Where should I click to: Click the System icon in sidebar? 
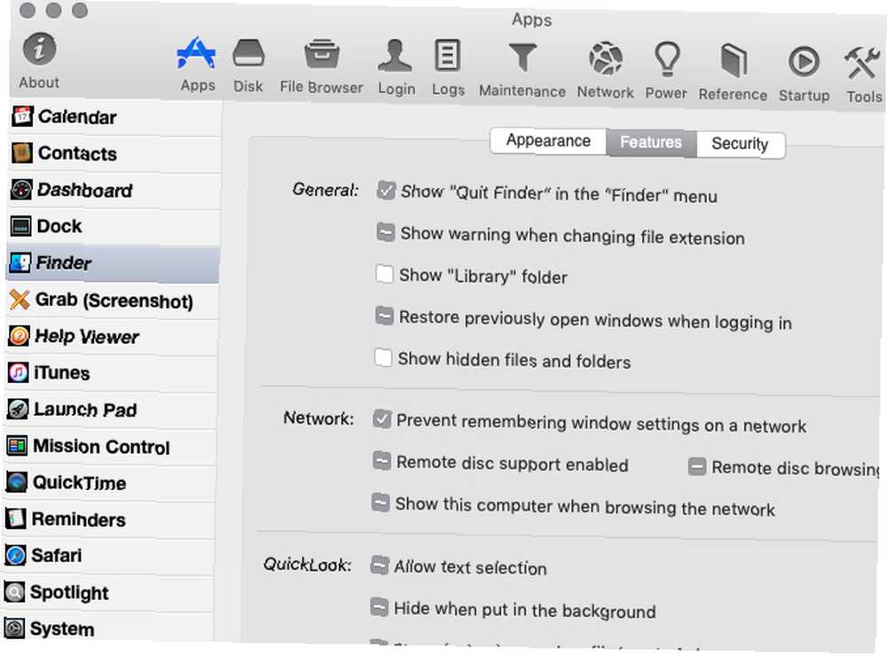point(14,628)
